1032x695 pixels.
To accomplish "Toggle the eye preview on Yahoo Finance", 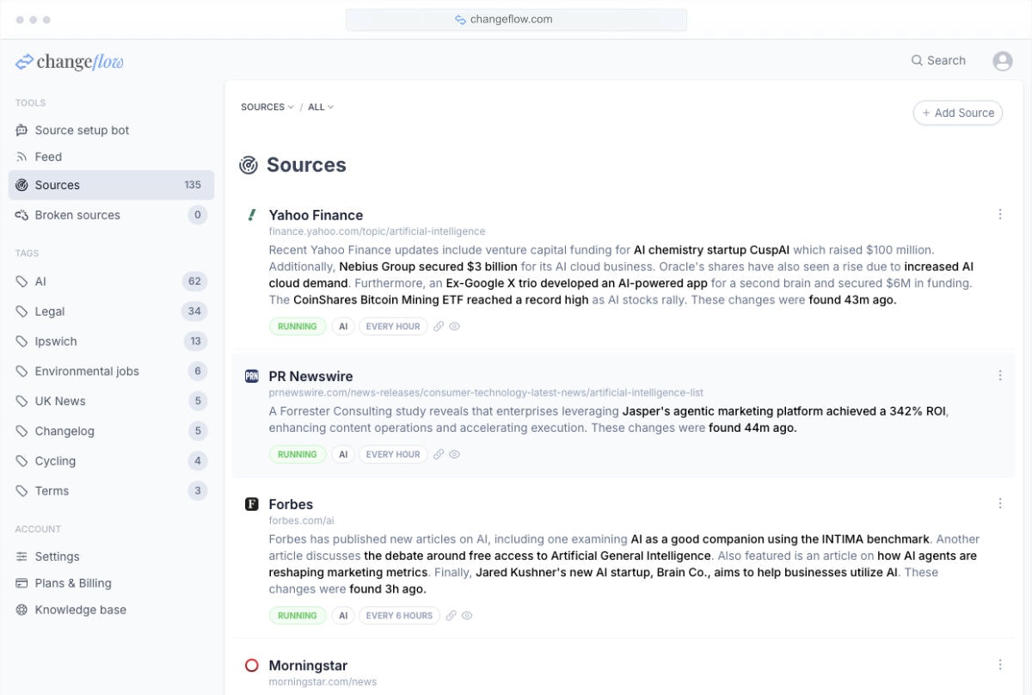I will (x=454, y=326).
